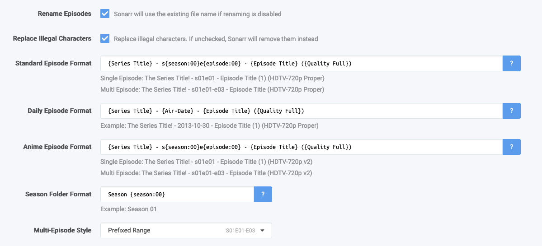This screenshot has width=542, height=246.
Task: Focus the Daily Episode Format input
Action: (x=302, y=111)
